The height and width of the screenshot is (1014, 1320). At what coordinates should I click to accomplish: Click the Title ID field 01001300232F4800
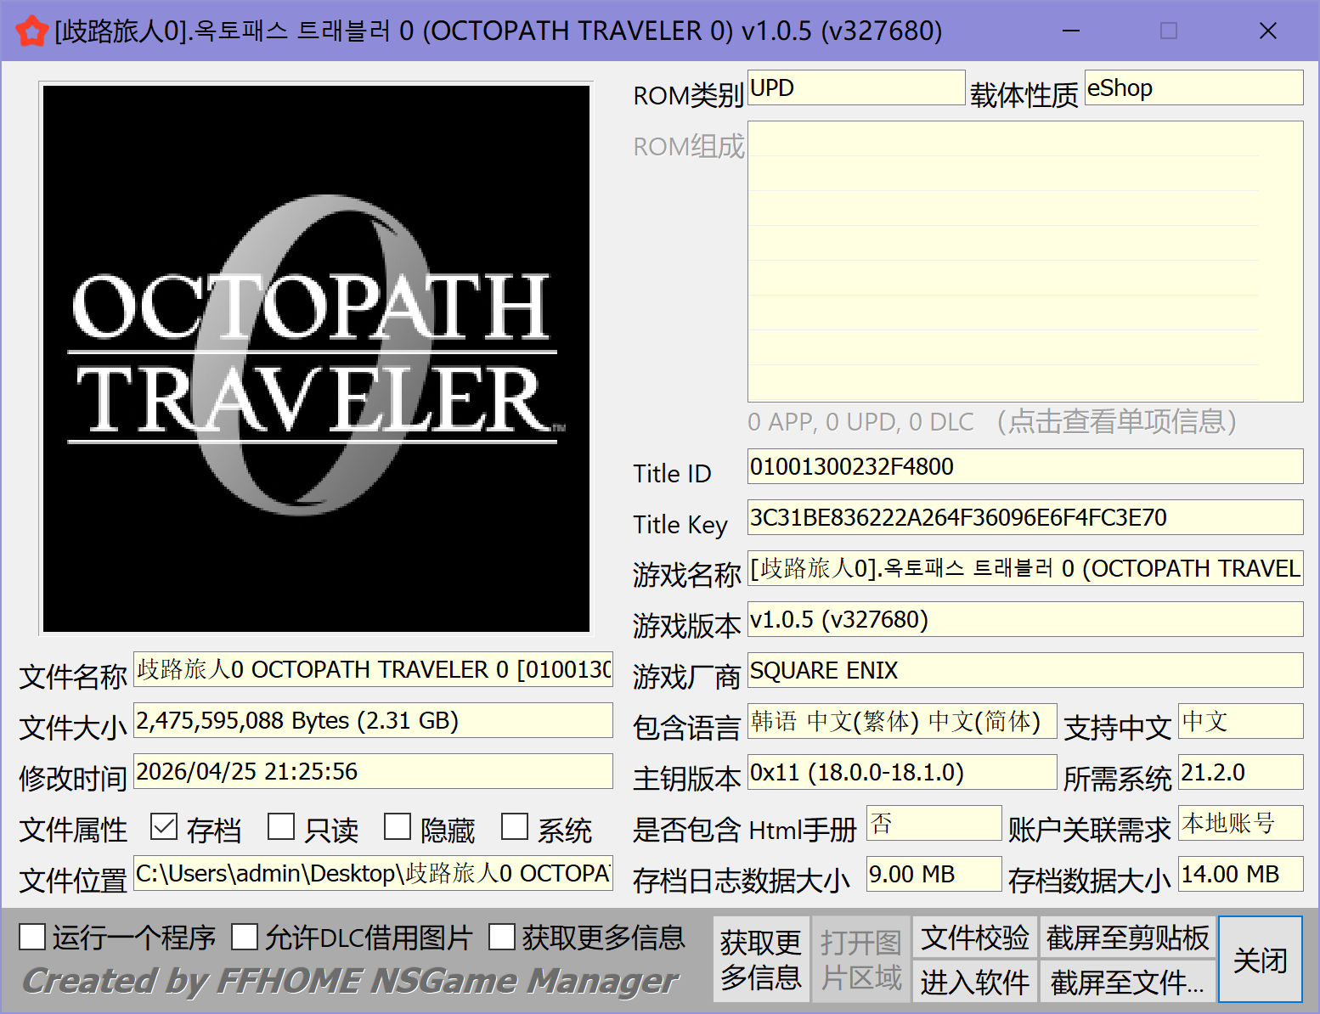(x=1025, y=466)
